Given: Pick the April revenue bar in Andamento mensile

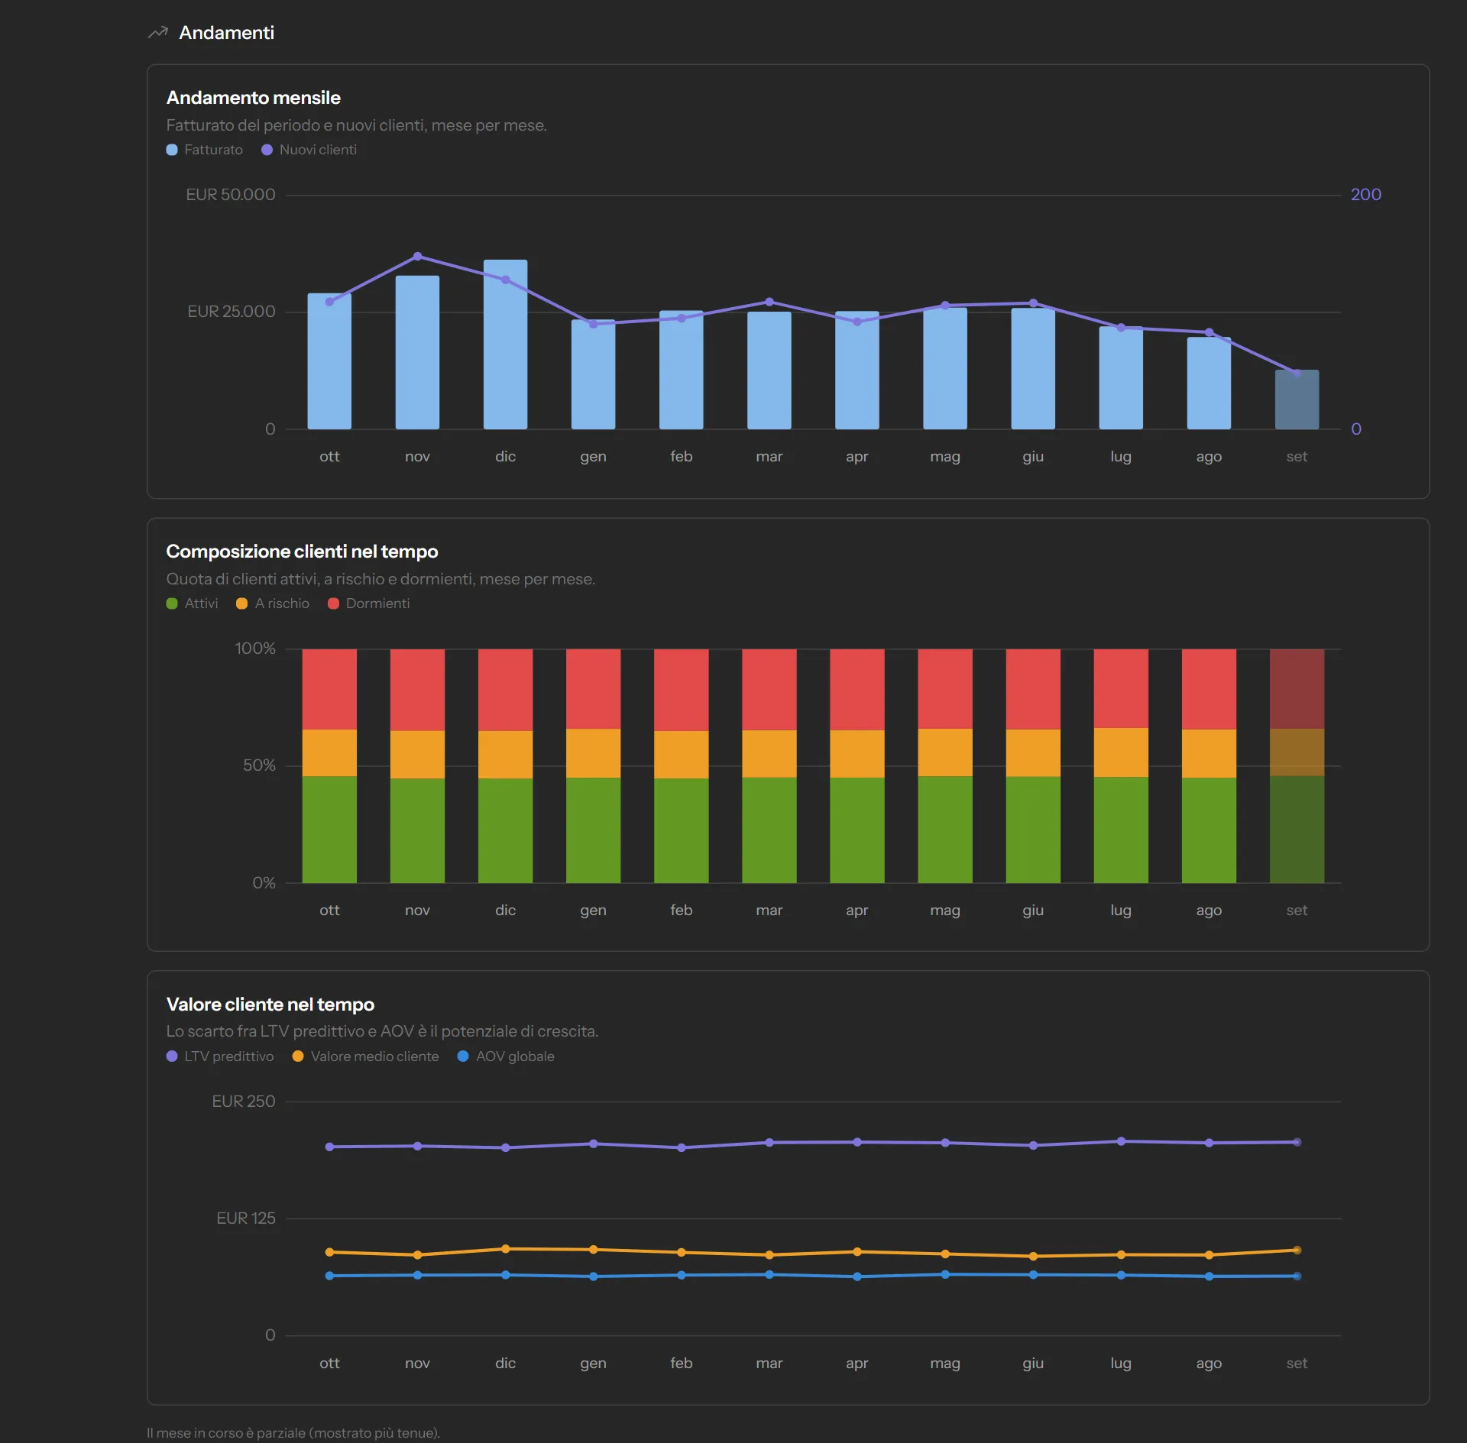Looking at the screenshot, I should (857, 370).
